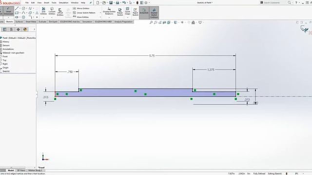This screenshot has height=175, width=312.
Task: Switch to the Evaluate tab
Action: [42, 21]
